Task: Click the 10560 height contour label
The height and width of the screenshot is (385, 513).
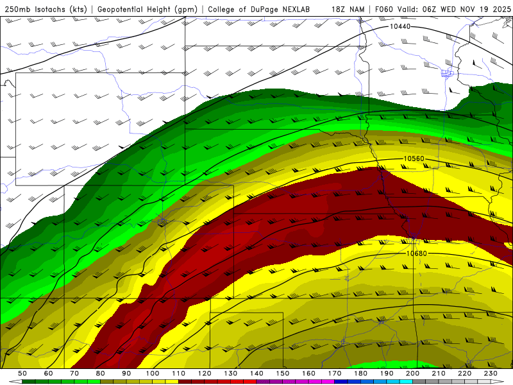Action: [414, 158]
